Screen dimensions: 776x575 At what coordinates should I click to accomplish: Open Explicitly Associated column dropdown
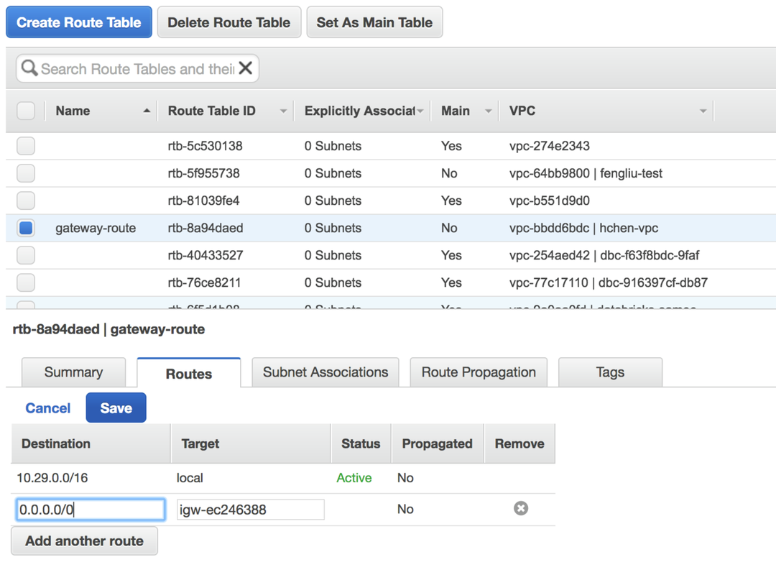click(420, 111)
